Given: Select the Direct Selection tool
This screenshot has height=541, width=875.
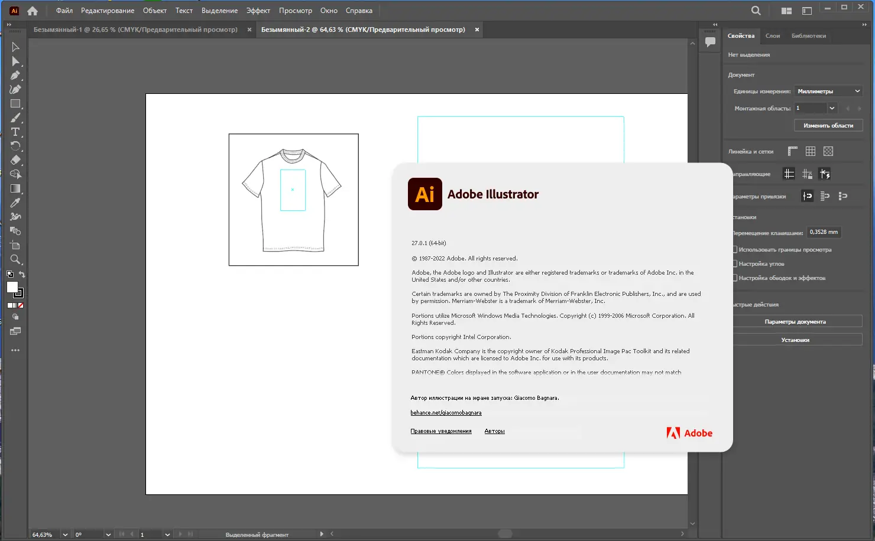Looking at the screenshot, I should pyautogui.click(x=15, y=61).
